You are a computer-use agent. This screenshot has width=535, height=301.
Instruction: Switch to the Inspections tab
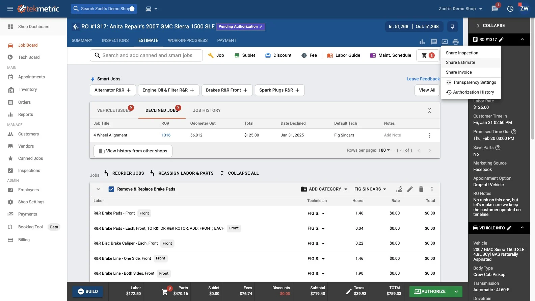[115, 41]
